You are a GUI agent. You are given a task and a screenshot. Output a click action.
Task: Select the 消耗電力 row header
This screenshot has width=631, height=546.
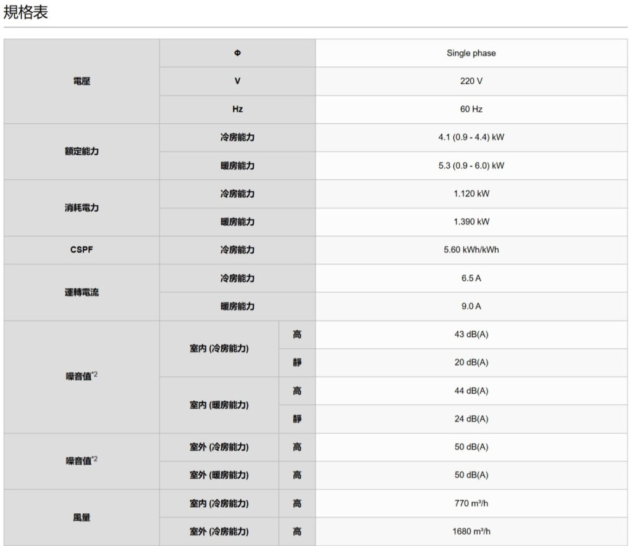(81, 208)
